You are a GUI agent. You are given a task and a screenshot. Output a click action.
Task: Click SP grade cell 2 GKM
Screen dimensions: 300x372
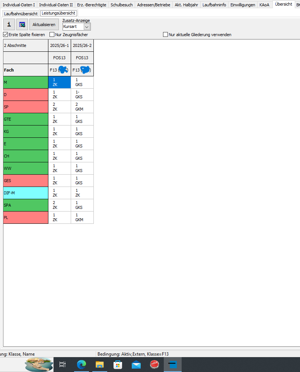coord(82,107)
